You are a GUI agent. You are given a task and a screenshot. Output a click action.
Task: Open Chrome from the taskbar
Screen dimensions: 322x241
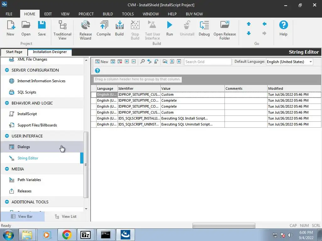click(67, 235)
